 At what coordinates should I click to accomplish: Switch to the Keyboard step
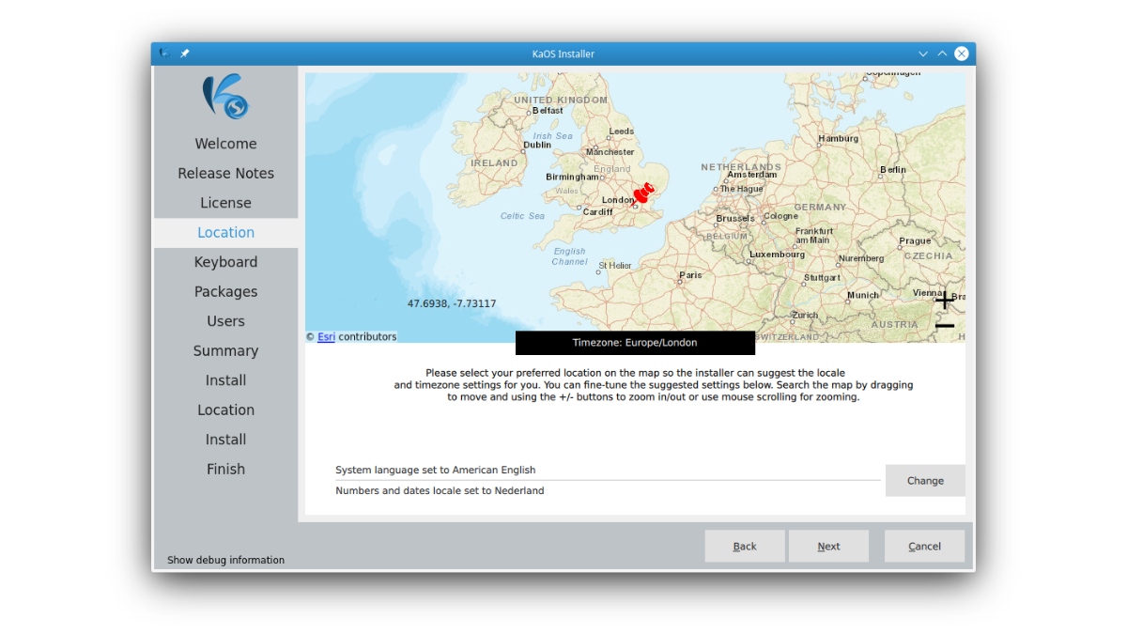click(225, 262)
